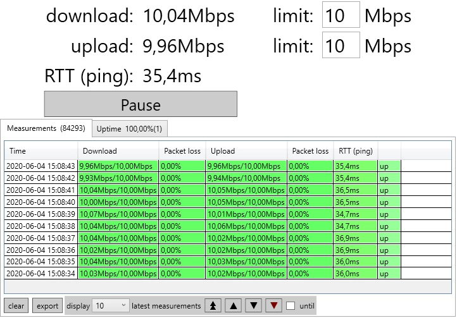Select the row timestamped 2020-06-04 15:08:37

[x=228, y=238]
